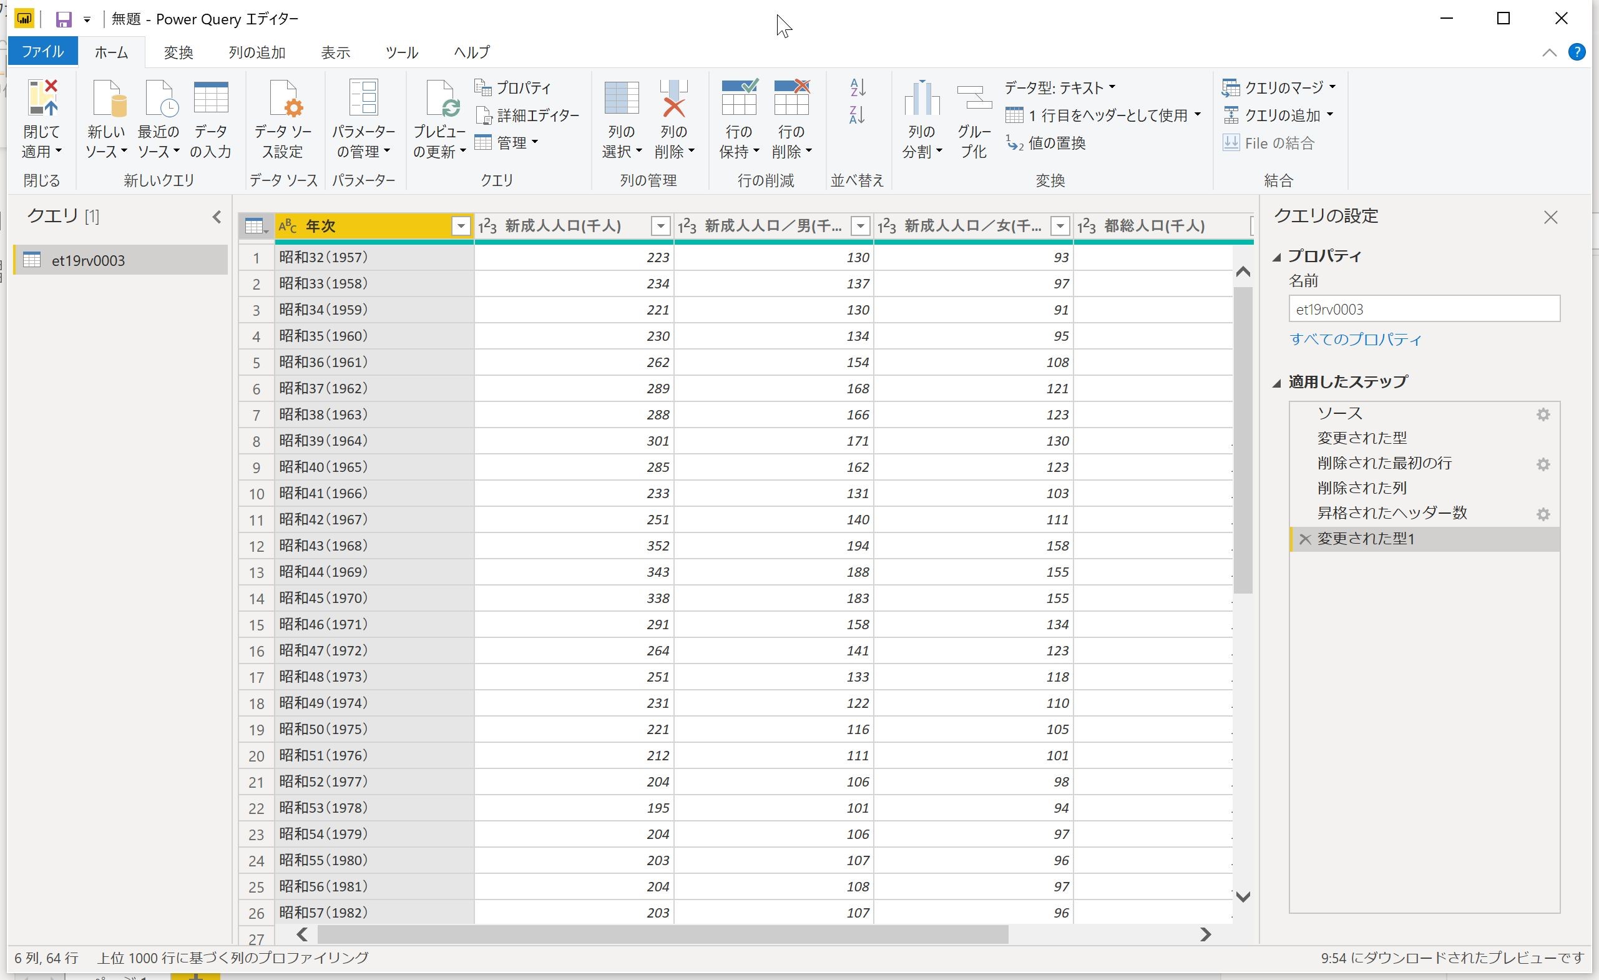Open filter dropdown for 新成人人口／男 column
Screen dimensions: 1599x980
click(861, 226)
